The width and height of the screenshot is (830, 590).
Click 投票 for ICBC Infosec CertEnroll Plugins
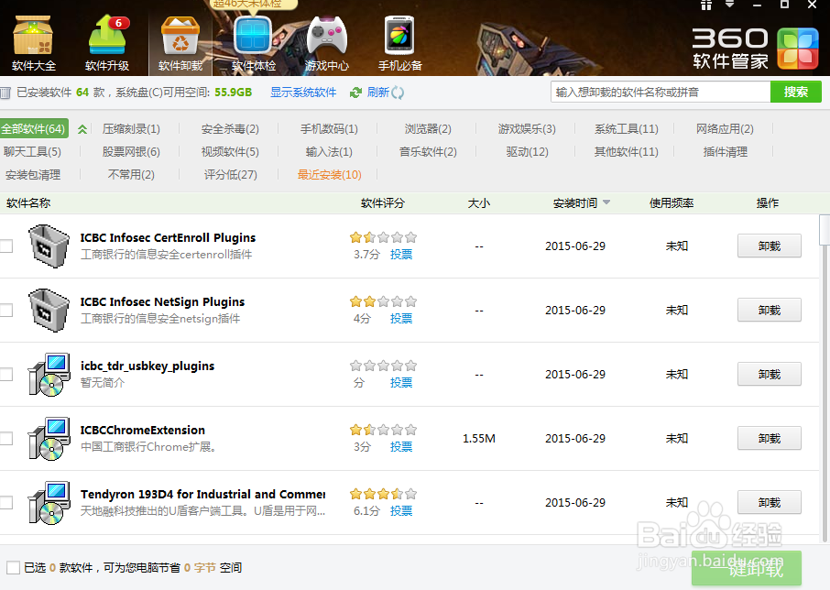tap(400, 255)
